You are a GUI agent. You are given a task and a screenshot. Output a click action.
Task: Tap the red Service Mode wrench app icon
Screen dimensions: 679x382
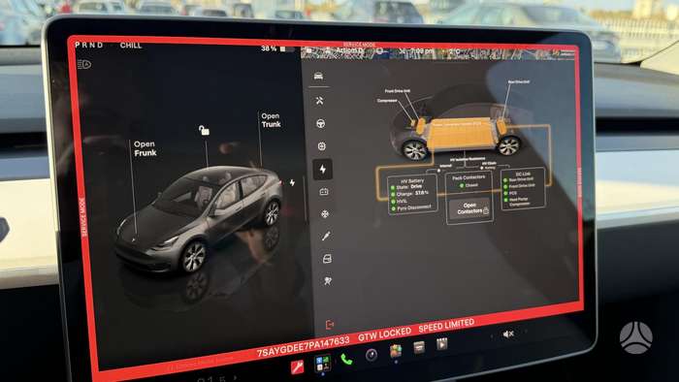(297, 366)
